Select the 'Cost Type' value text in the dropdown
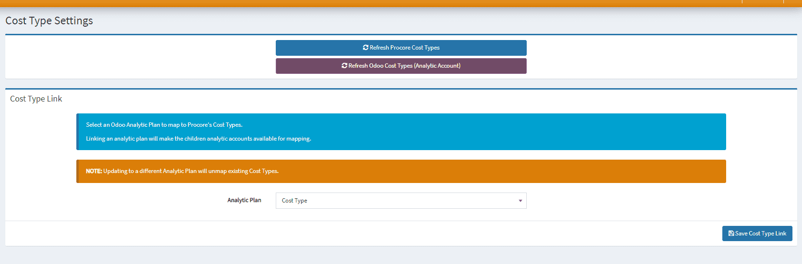 coord(294,201)
